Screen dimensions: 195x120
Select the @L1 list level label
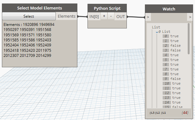pyautogui.click(x=163, y=113)
